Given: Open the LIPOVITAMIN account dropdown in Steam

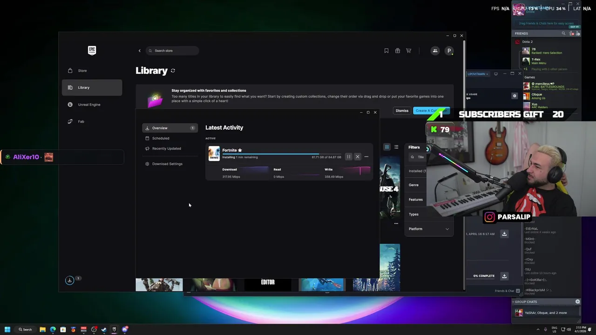Looking at the screenshot, I should coord(477,74).
